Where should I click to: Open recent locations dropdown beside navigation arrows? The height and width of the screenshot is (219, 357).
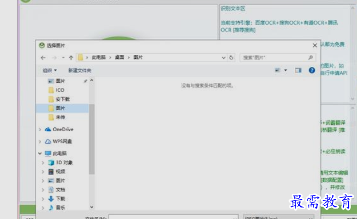point(63,58)
